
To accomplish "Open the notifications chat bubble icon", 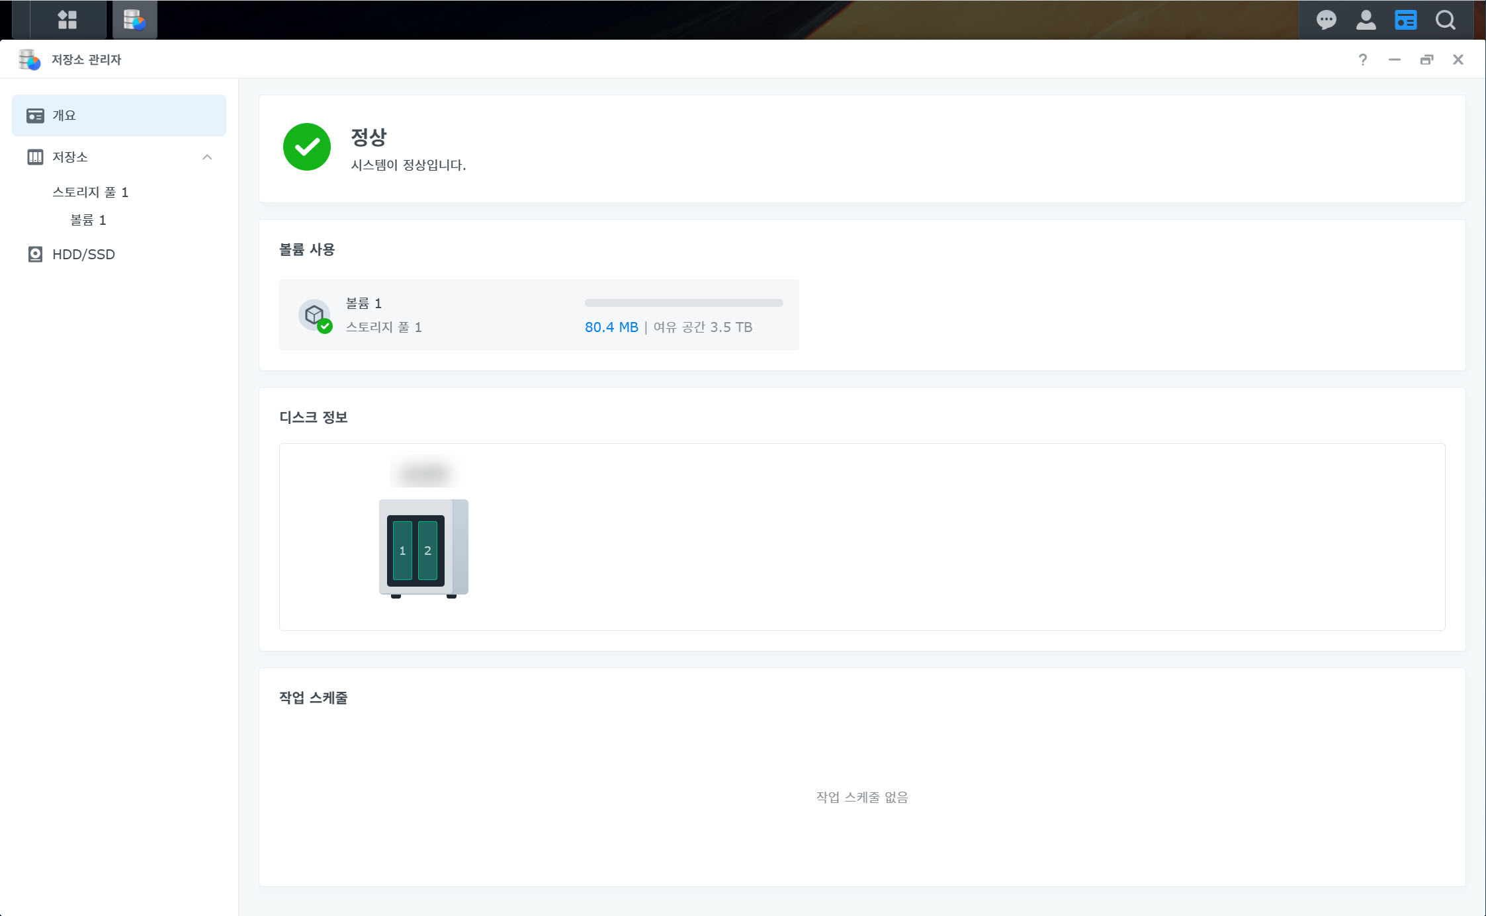I will (1326, 20).
